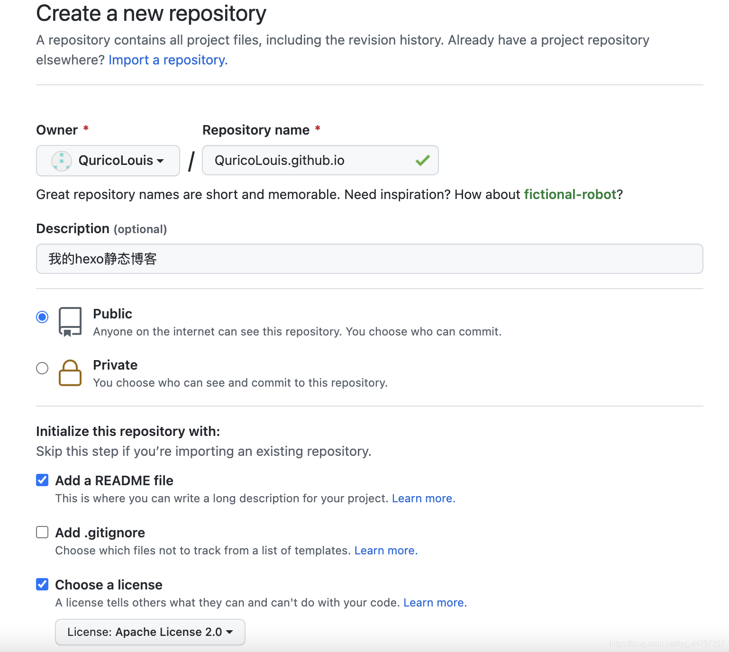Click the Public repository book icon
The height and width of the screenshot is (652, 729).
tap(70, 322)
